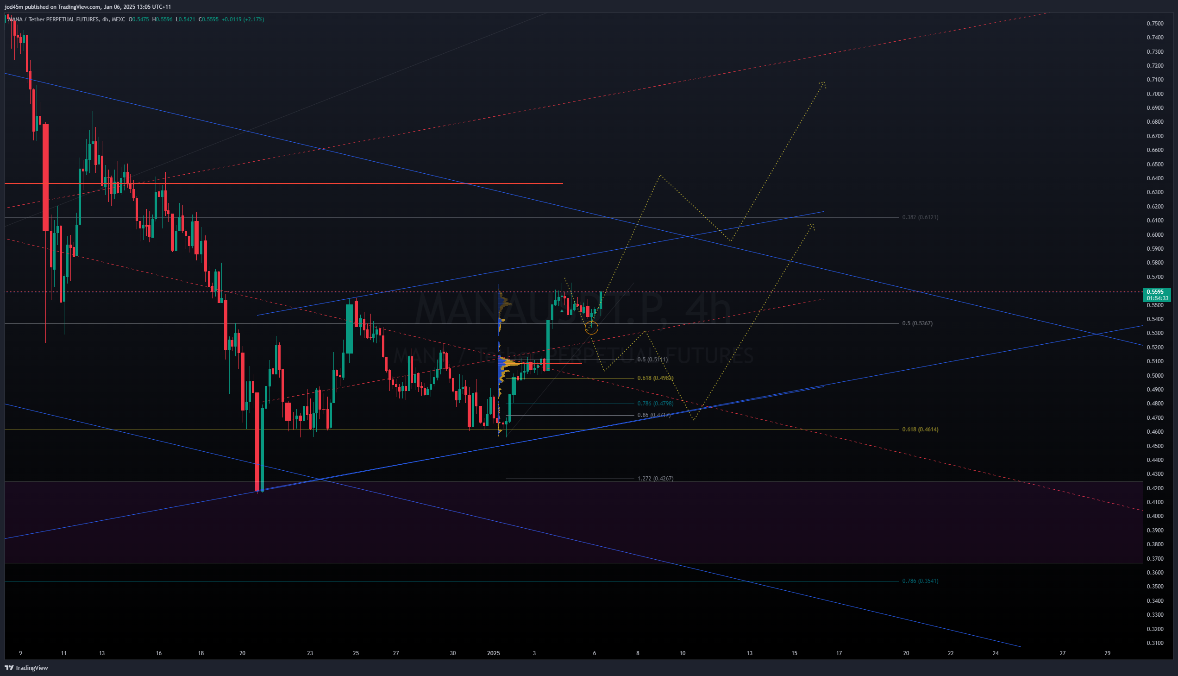Click the 0.3100 price axis label
1178x676 pixels.
pyautogui.click(x=1155, y=643)
